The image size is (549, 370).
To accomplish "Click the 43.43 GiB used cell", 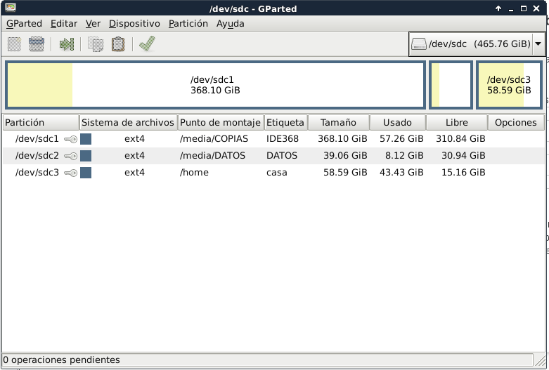I will click(401, 173).
